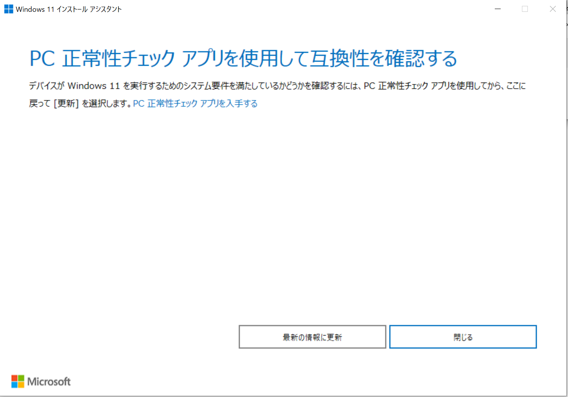This screenshot has height=397, width=568.
Task: Close the install assistant with X icon
Action: tap(553, 9)
